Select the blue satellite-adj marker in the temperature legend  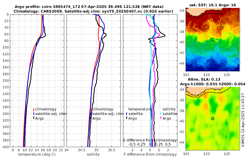pyautogui.click(x=34, y=114)
